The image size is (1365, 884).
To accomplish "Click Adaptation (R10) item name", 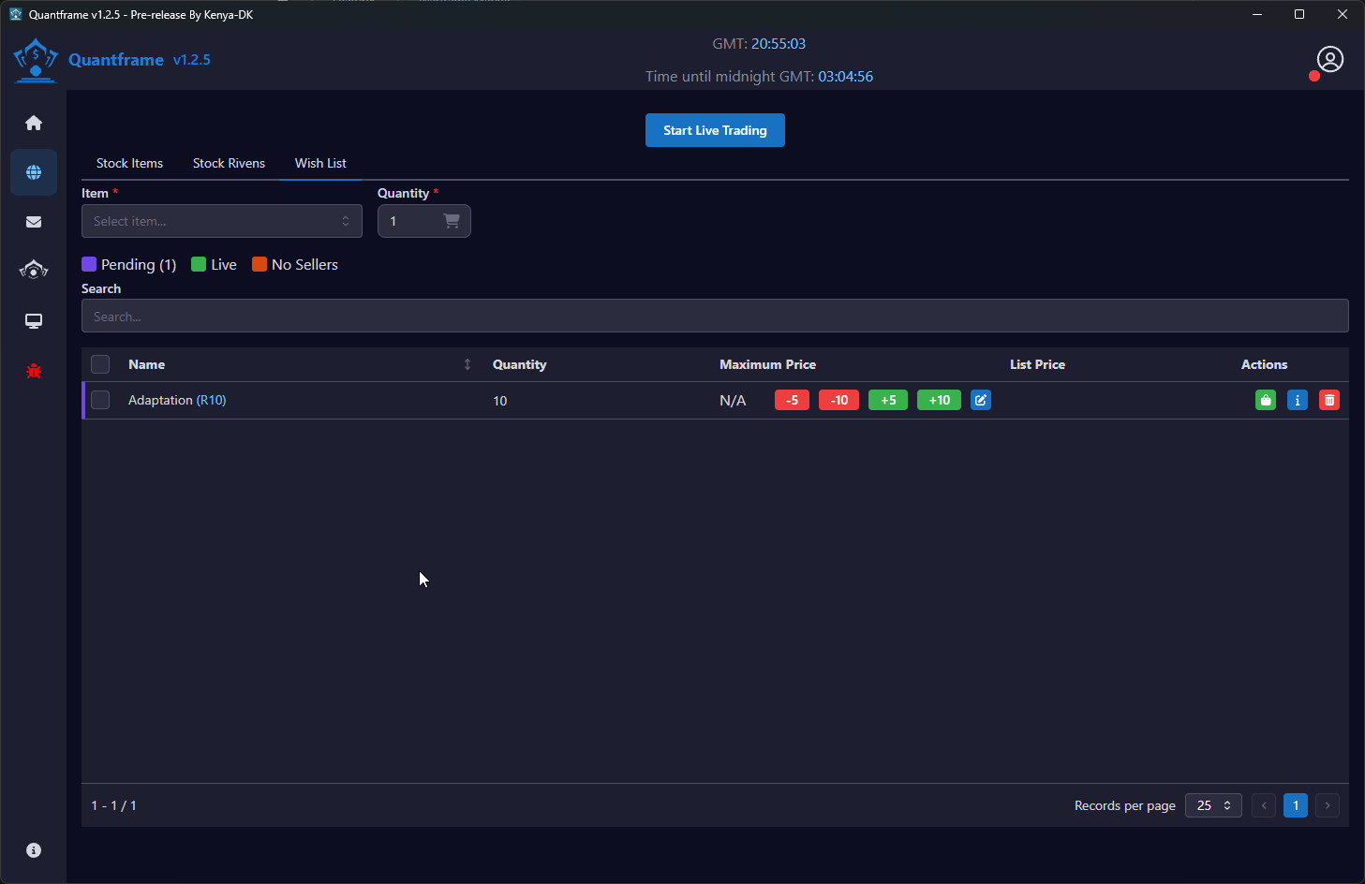I will click(x=177, y=400).
